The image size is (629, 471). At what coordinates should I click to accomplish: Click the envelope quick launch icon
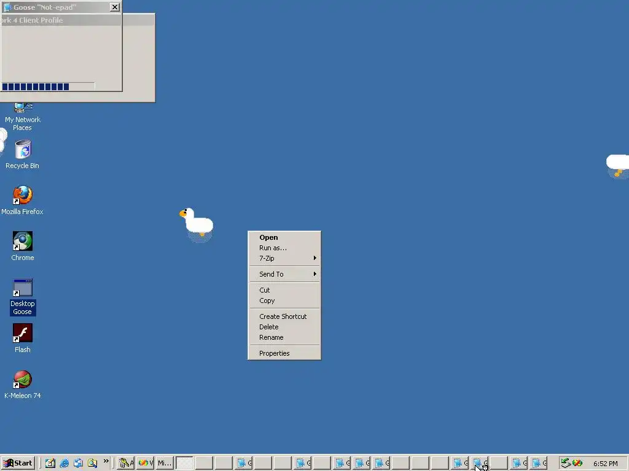78,464
